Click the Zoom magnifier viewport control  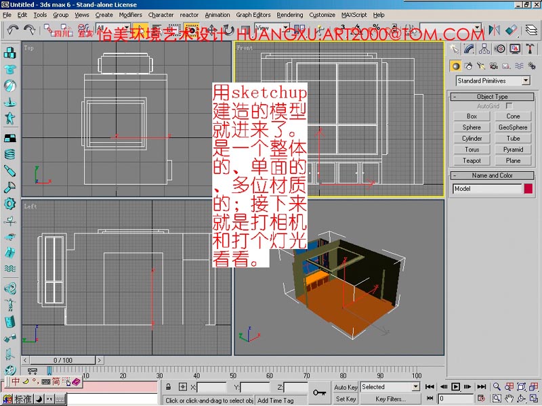click(497, 386)
